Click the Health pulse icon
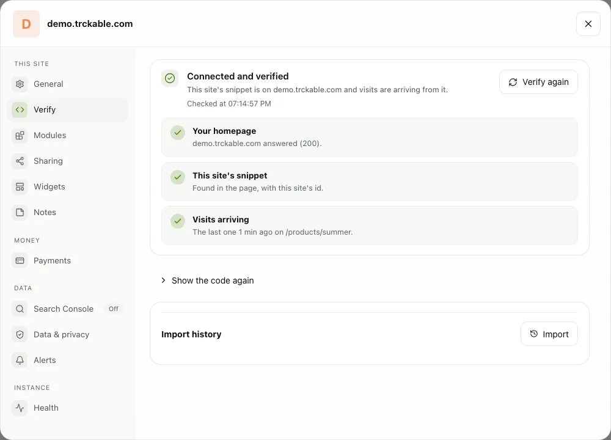611x440 pixels. pos(20,408)
